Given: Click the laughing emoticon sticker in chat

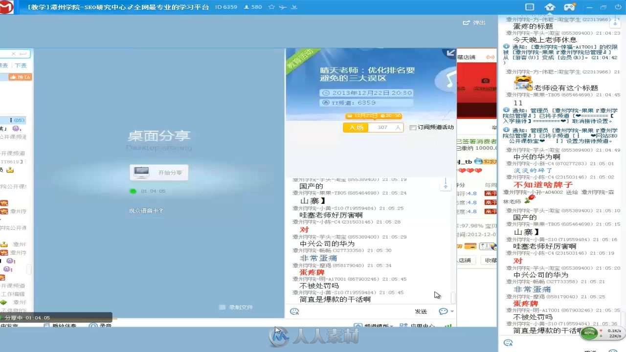Looking at the screenshot, I should click(x=523, y=83).
